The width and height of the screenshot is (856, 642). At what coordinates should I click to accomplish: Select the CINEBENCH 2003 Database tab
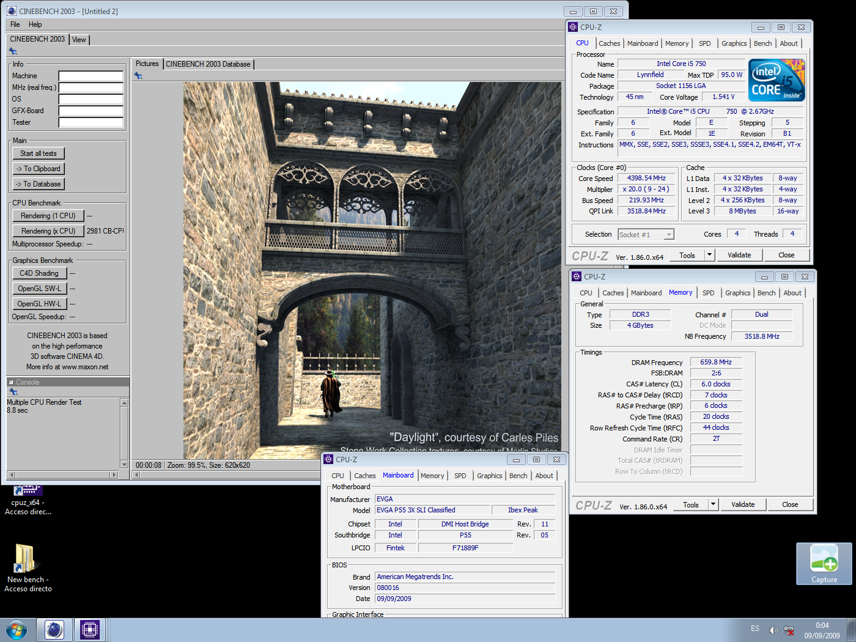208,64
